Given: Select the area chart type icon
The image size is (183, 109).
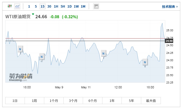Looking at the screenshot, I should point(17,6).
